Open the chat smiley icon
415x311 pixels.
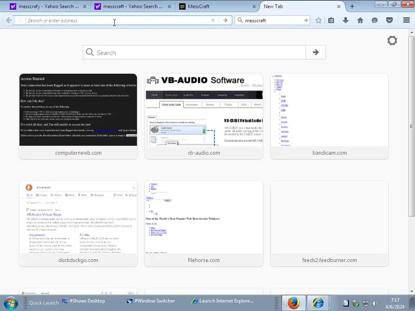tap(374, 20)
